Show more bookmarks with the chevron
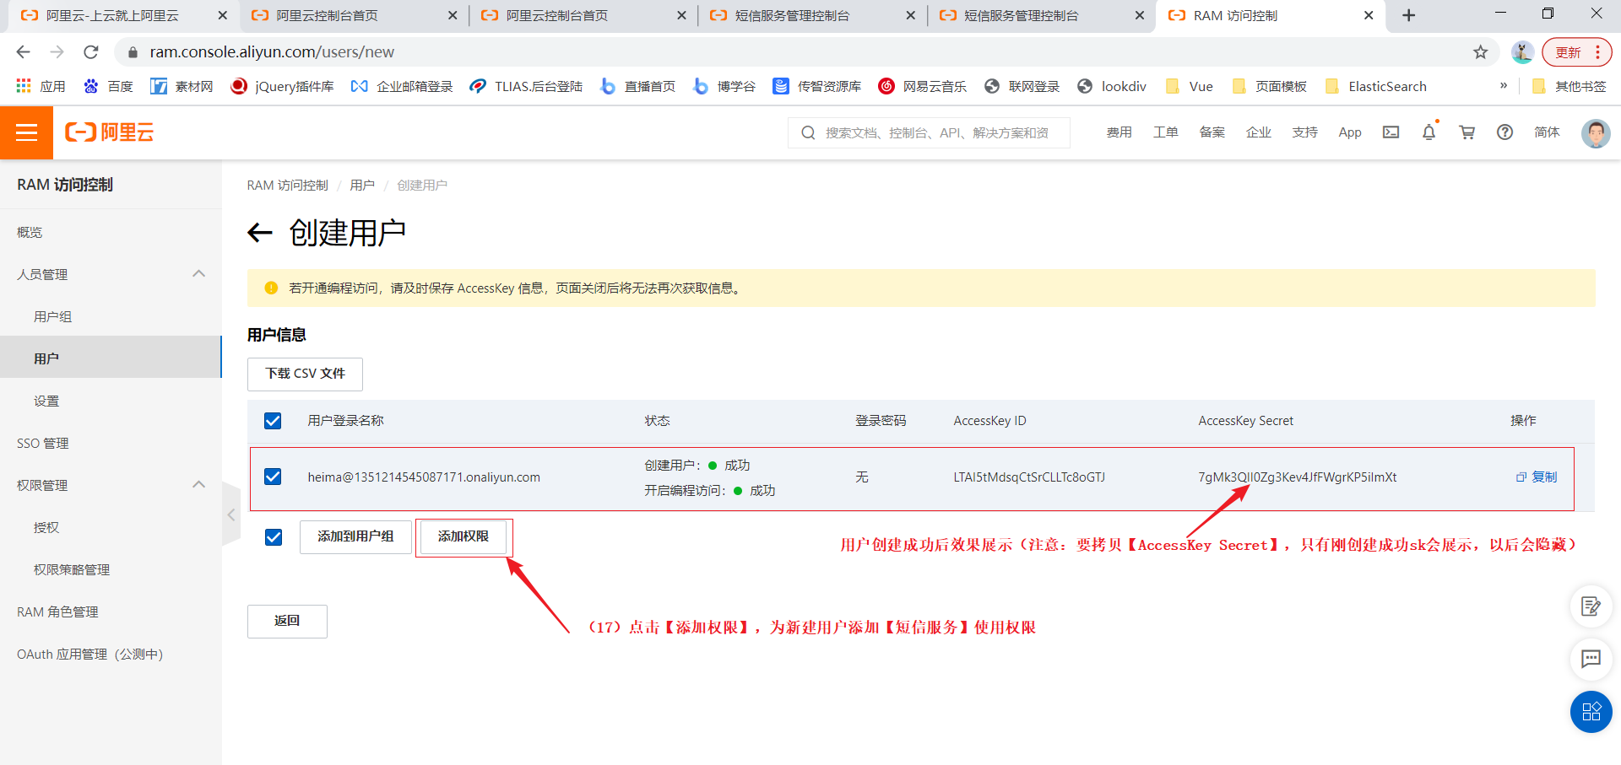1621x765 pixels. click(x=1503, y=86)
